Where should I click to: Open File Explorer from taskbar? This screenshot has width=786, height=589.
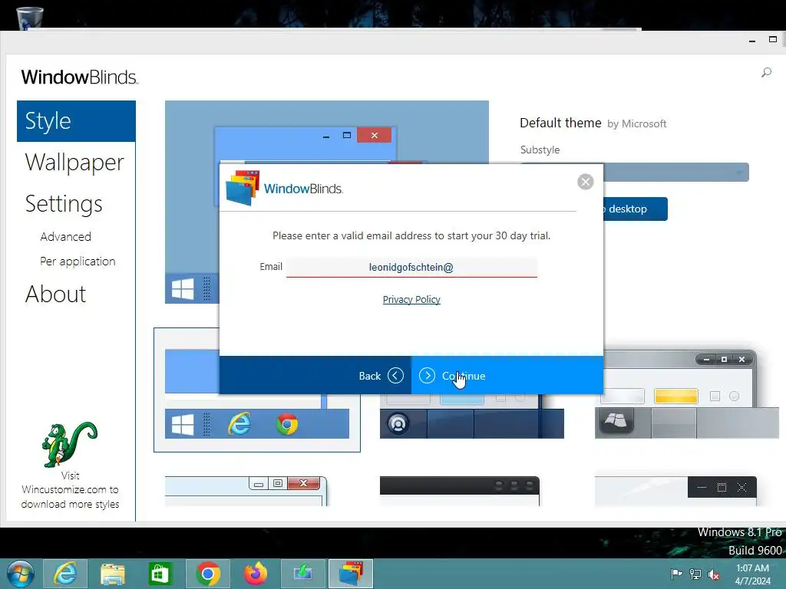tap(112, 574)
